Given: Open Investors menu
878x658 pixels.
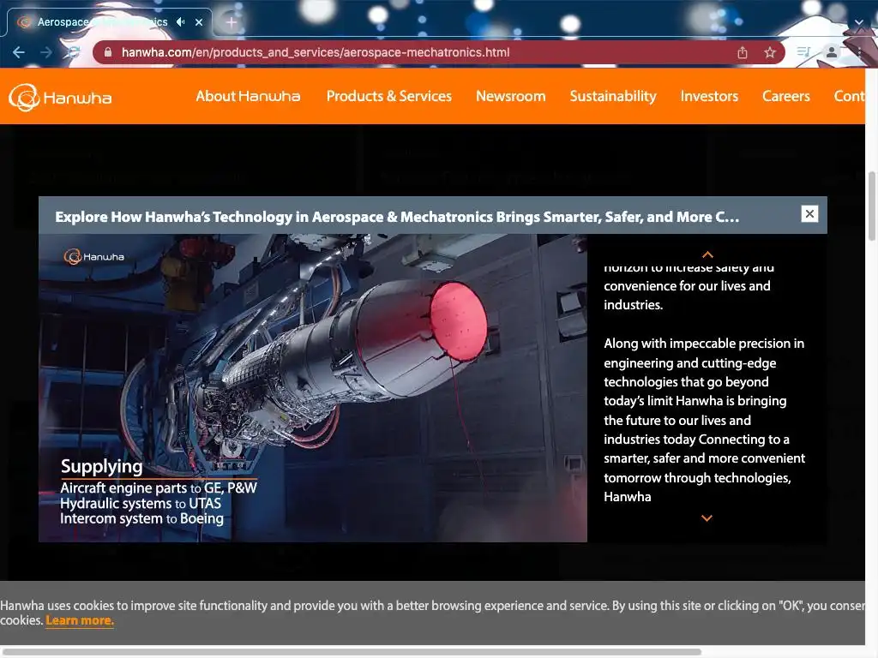Looking at the screenshot, I should (x=709, y=96).
